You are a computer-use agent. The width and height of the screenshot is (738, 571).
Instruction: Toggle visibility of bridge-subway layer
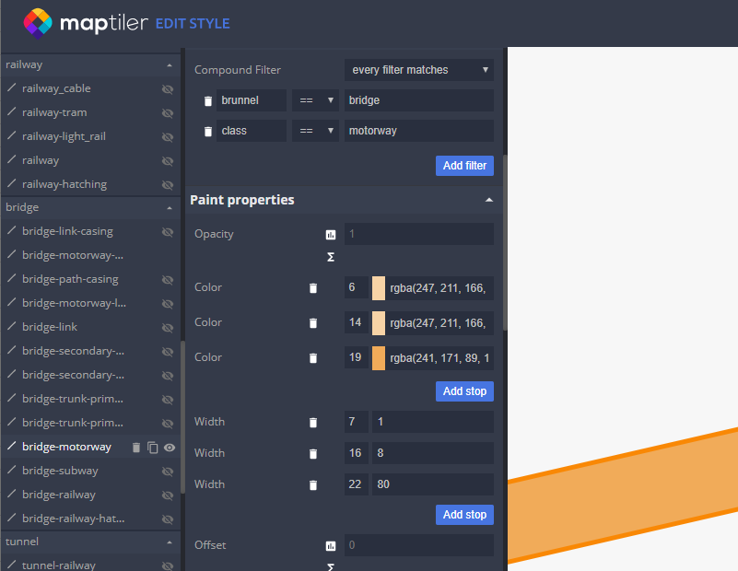coord(168,472)
